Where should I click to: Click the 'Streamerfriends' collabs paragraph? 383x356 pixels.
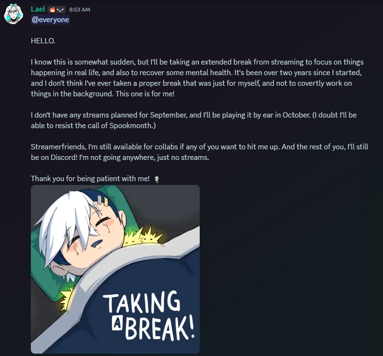[x=200, y=152]
